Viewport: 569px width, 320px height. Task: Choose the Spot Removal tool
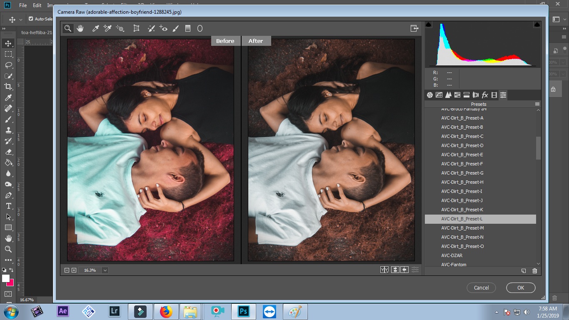click(x=151, y=28)
